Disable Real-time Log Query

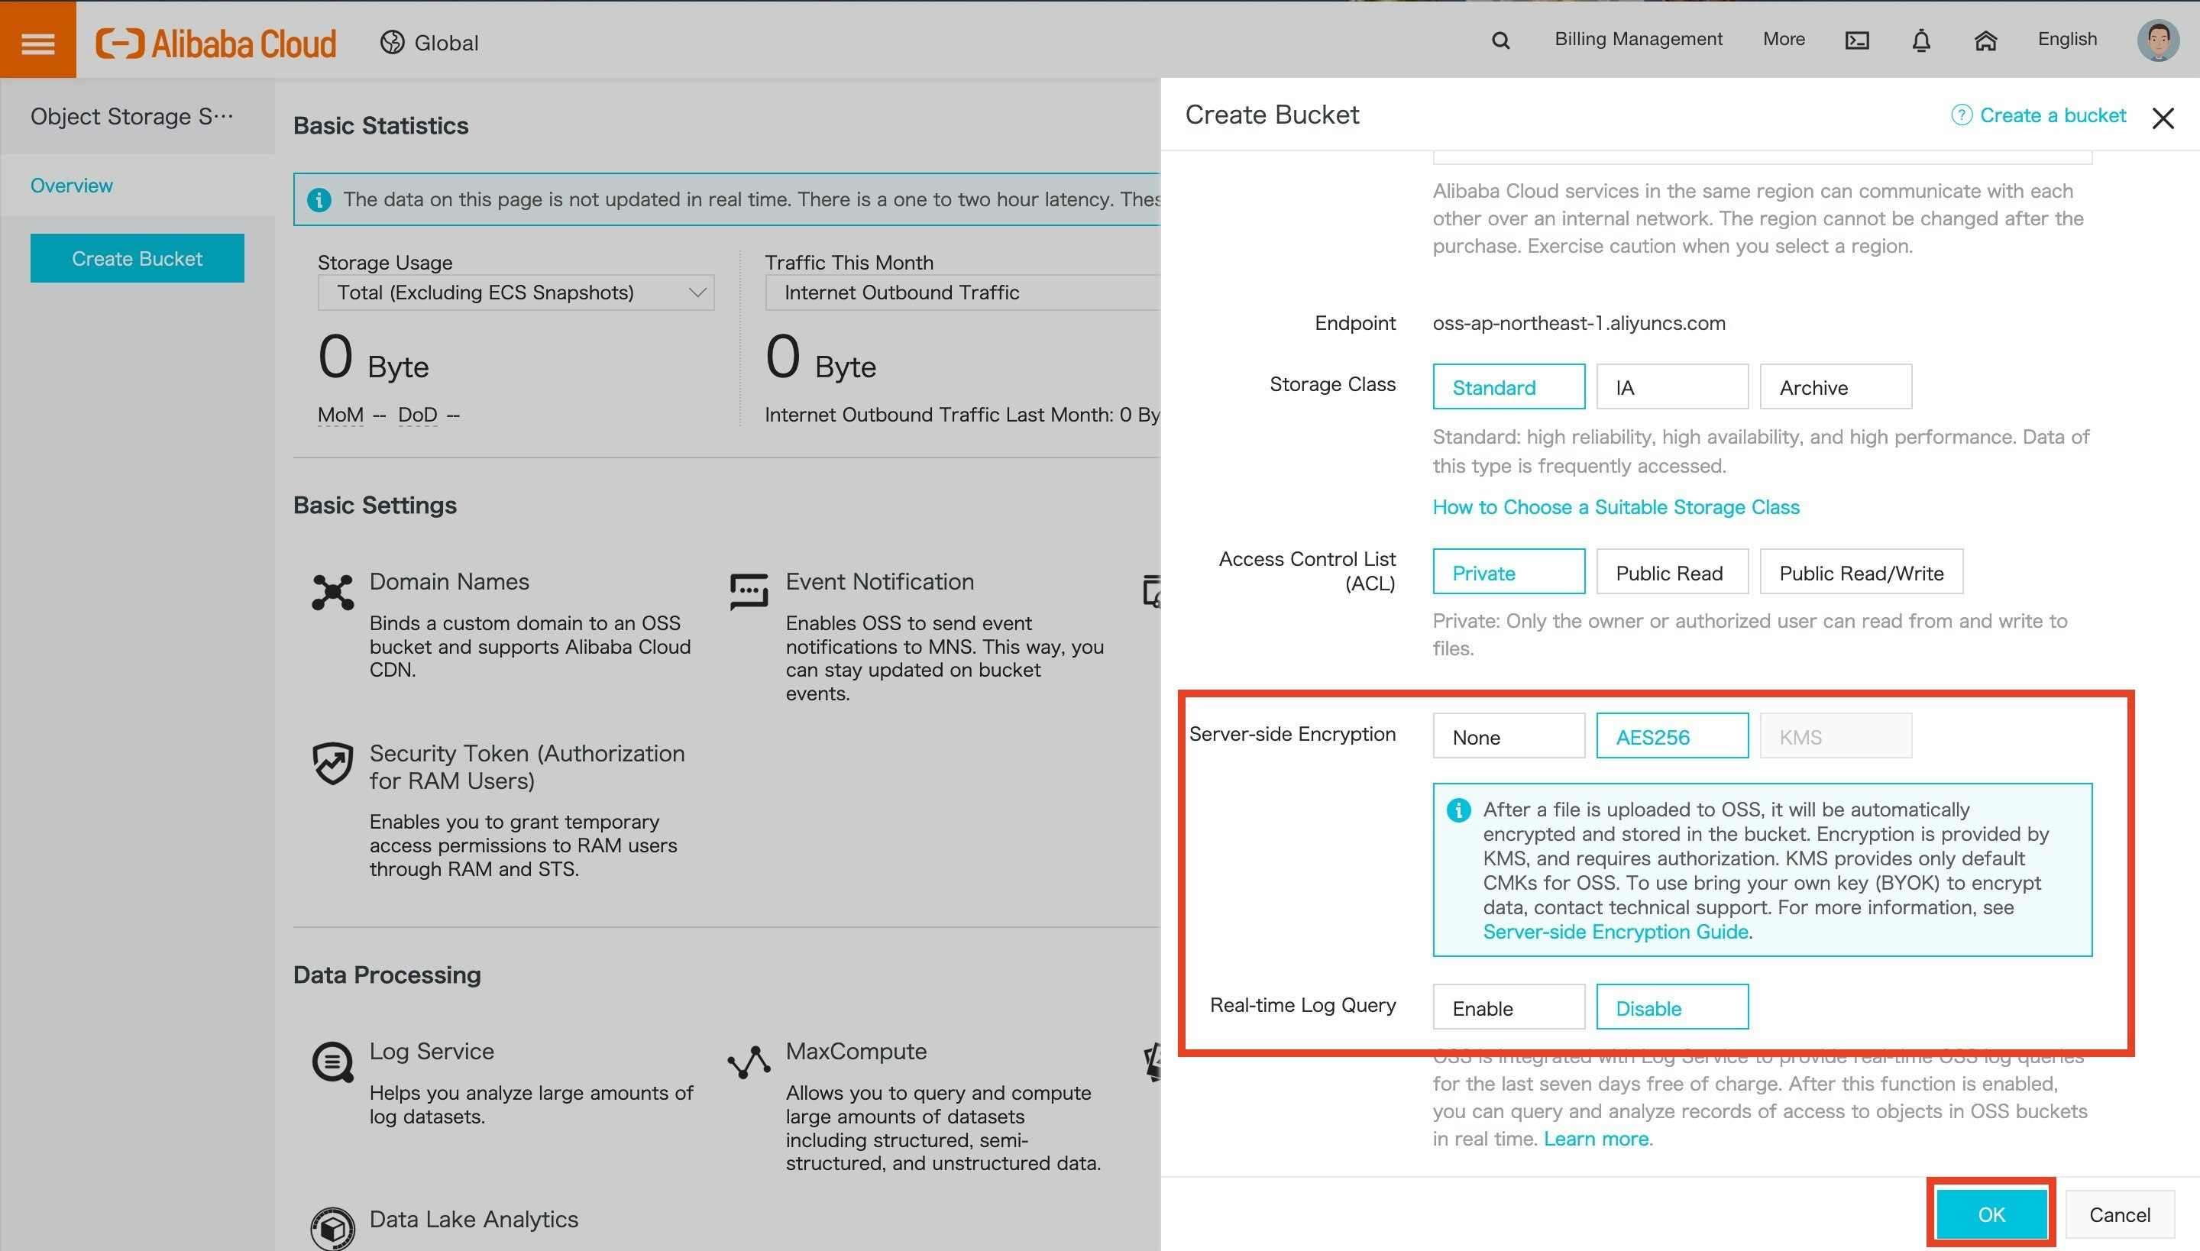[x=1671, y=1007]
